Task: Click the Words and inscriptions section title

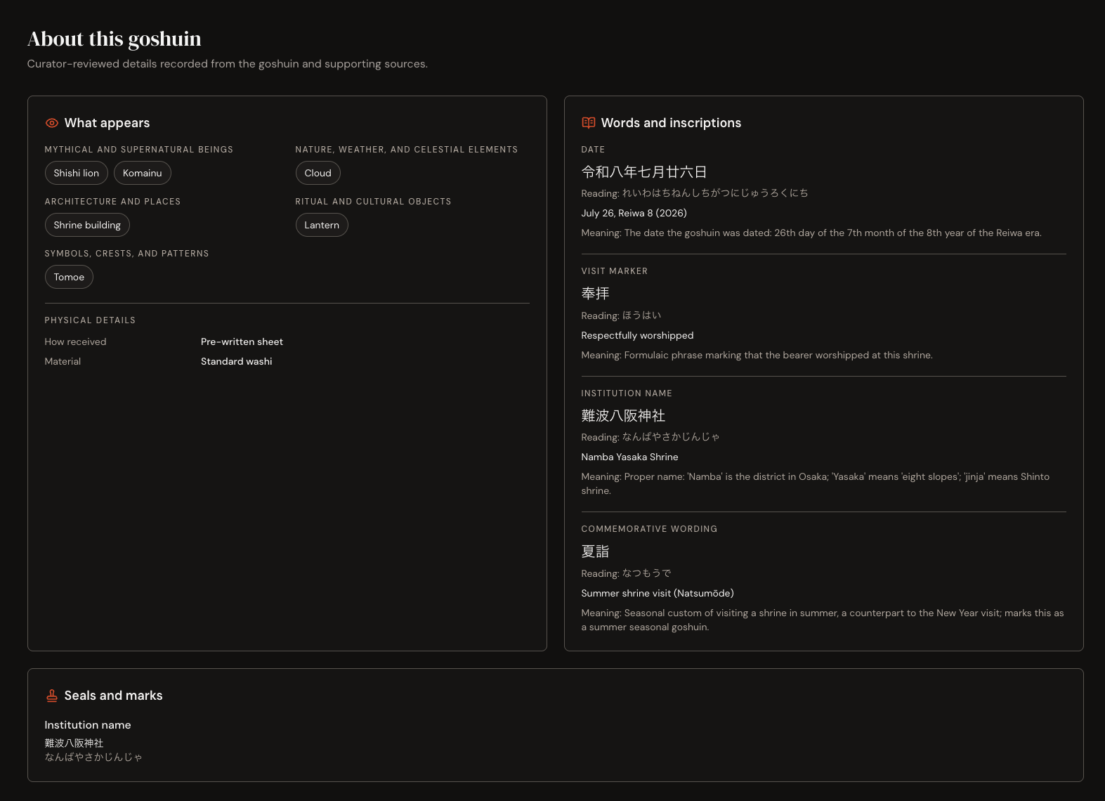Action: tap(671, 123)
